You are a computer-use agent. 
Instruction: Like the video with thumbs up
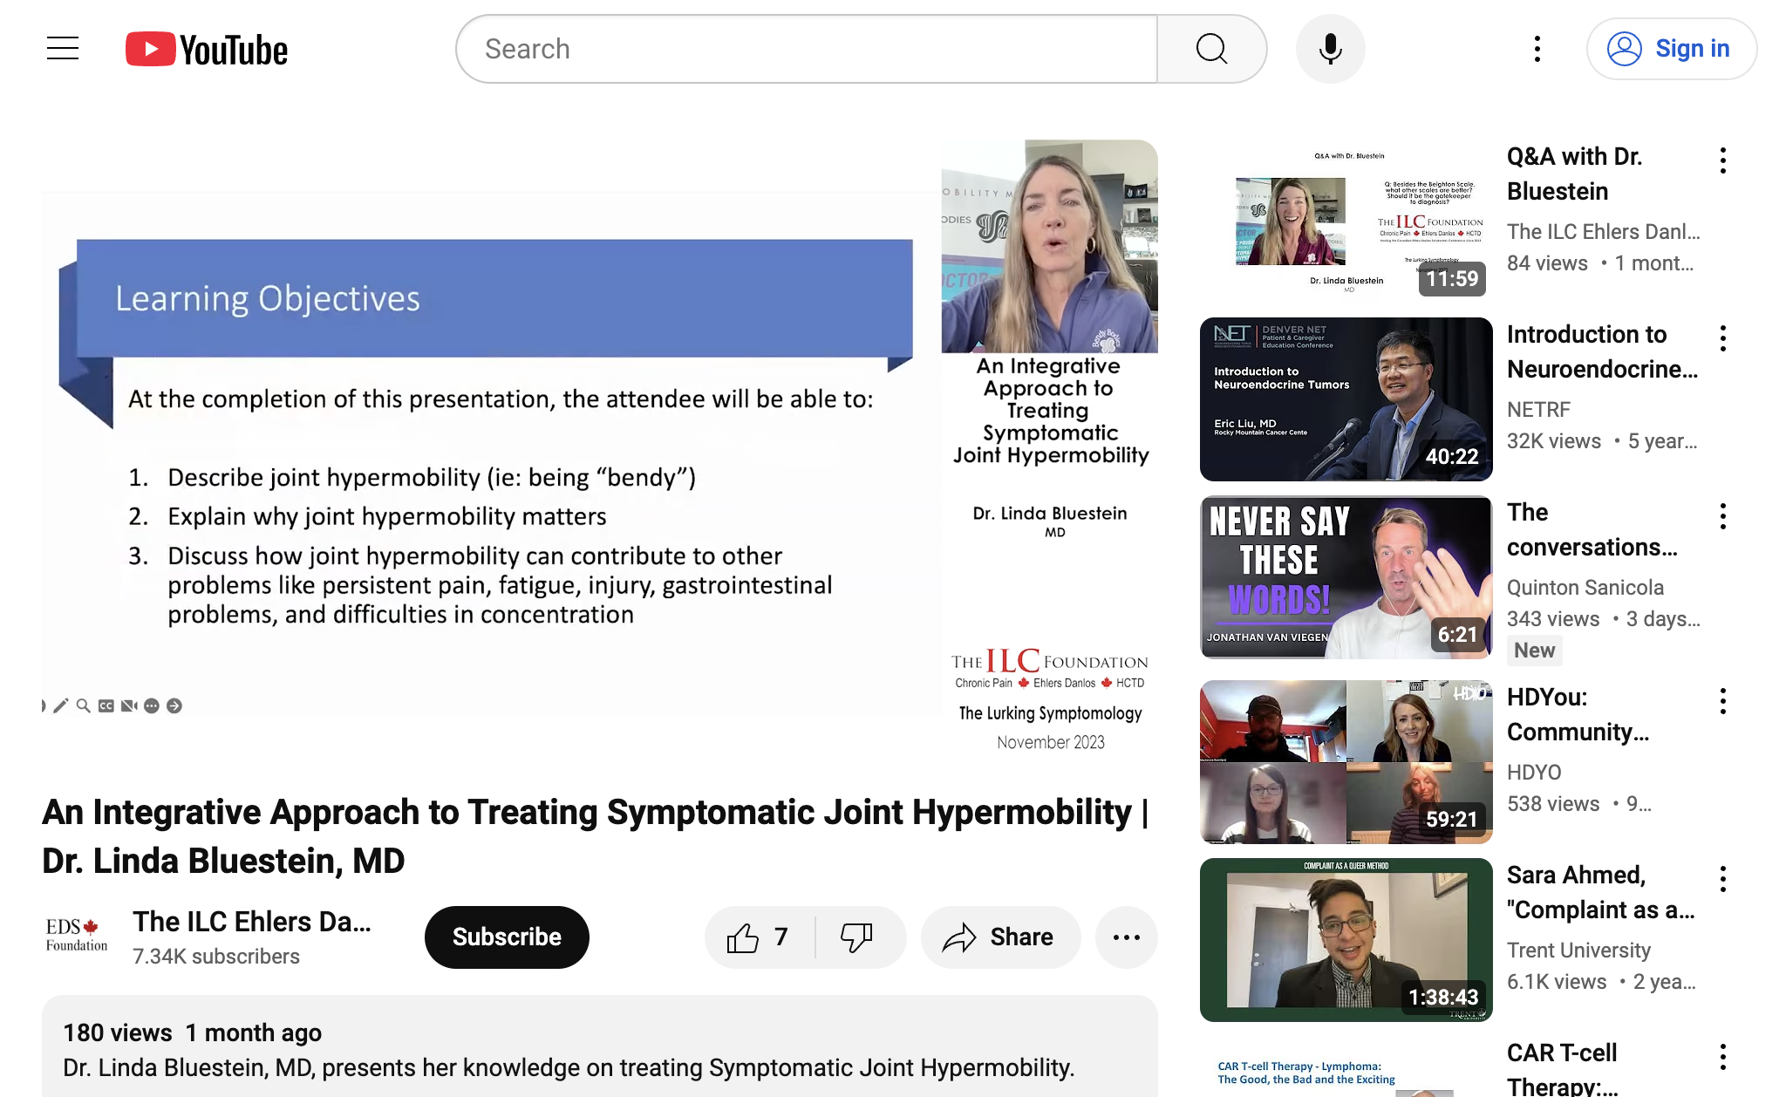pos(758,937)
